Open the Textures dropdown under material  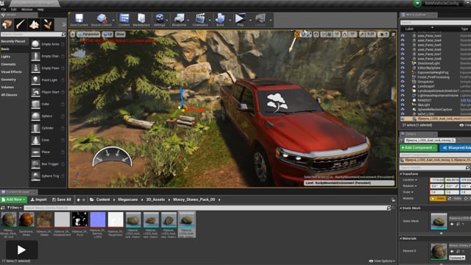coord(457,258)
